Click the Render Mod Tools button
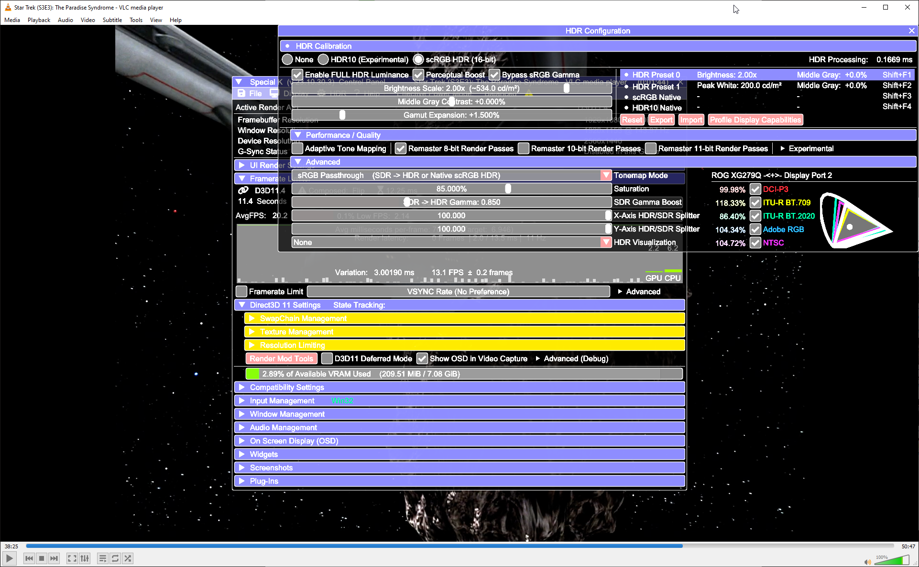Viewport: 919px width, 567px height. click(x=281, y=358)
